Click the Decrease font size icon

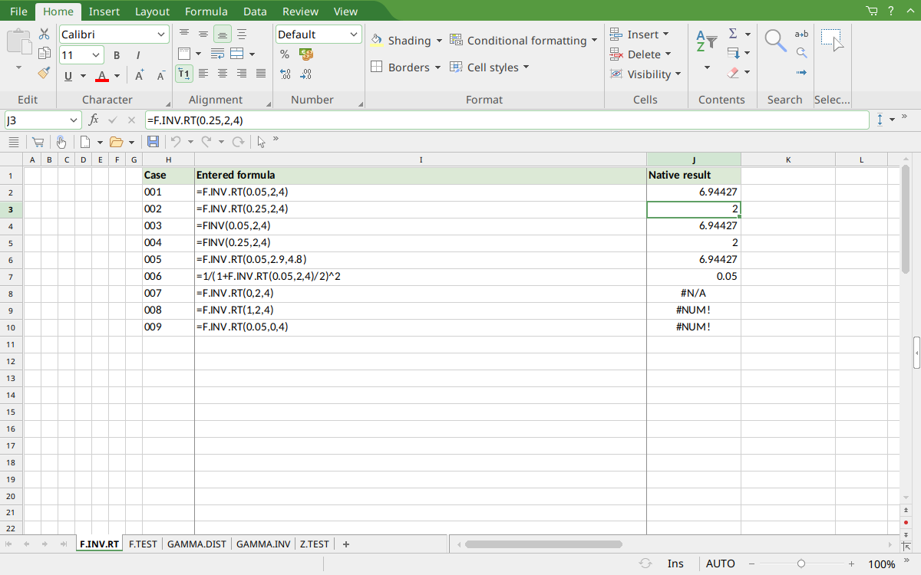[160, 75]
